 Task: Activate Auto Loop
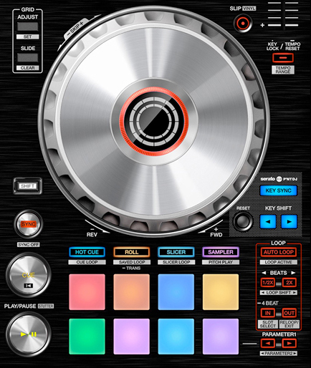278,252
